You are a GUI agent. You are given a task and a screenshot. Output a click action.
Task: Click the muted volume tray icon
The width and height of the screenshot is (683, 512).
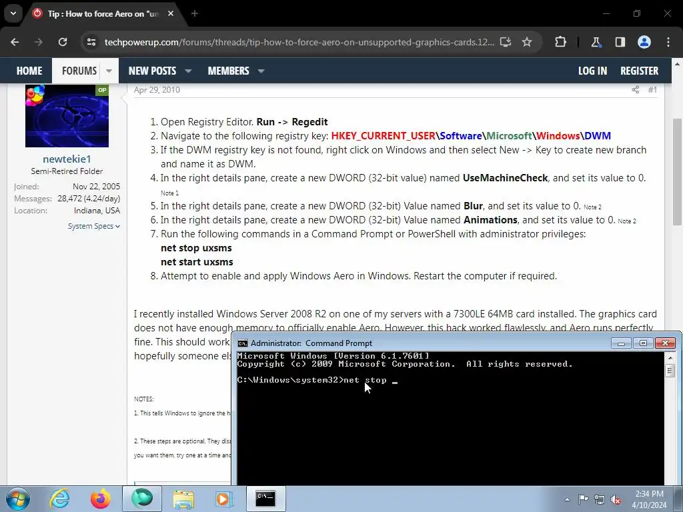616,499
